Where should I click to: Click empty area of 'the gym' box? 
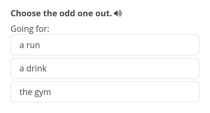pos(120,92)
